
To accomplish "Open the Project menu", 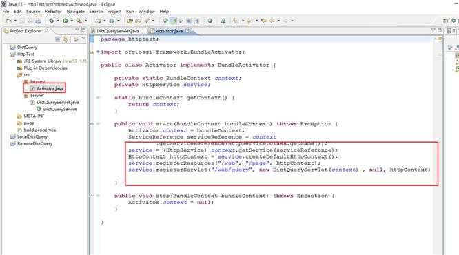I will (114, 12).
